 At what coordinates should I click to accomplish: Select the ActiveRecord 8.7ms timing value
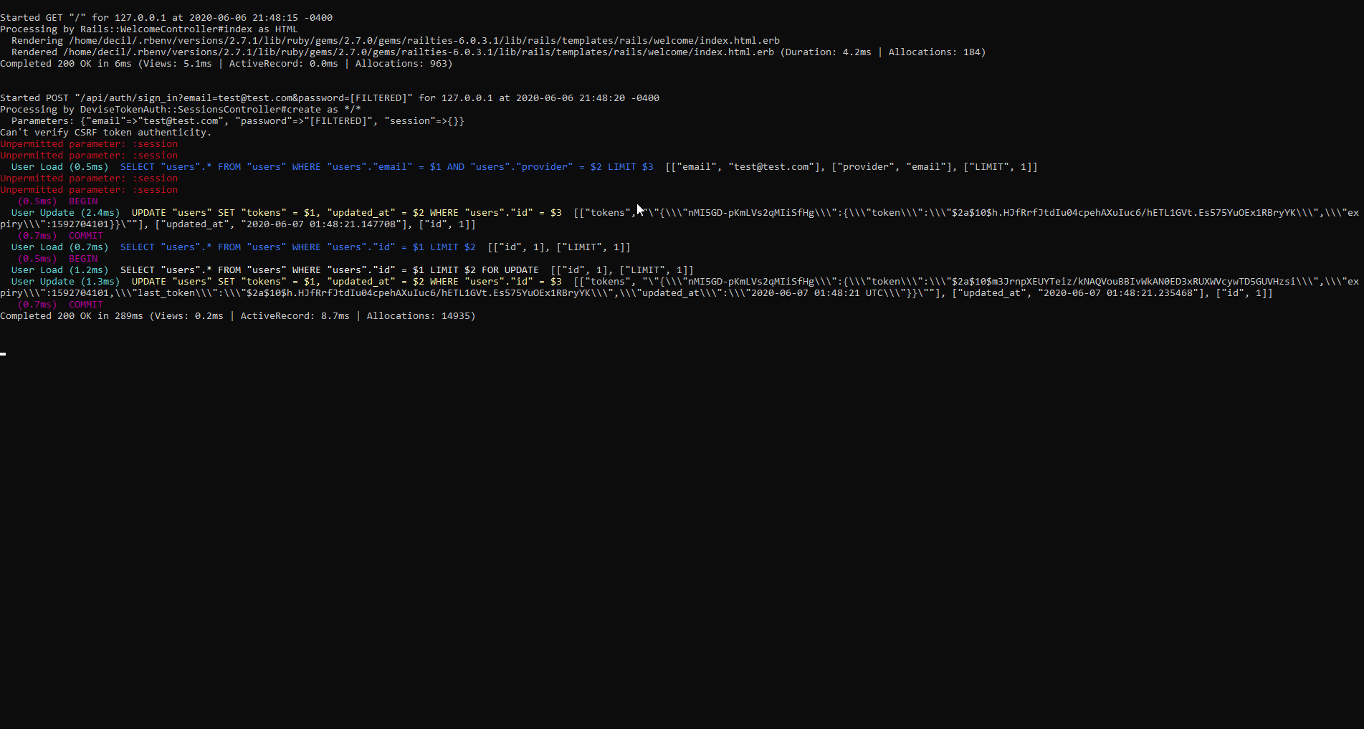point(328,315)
